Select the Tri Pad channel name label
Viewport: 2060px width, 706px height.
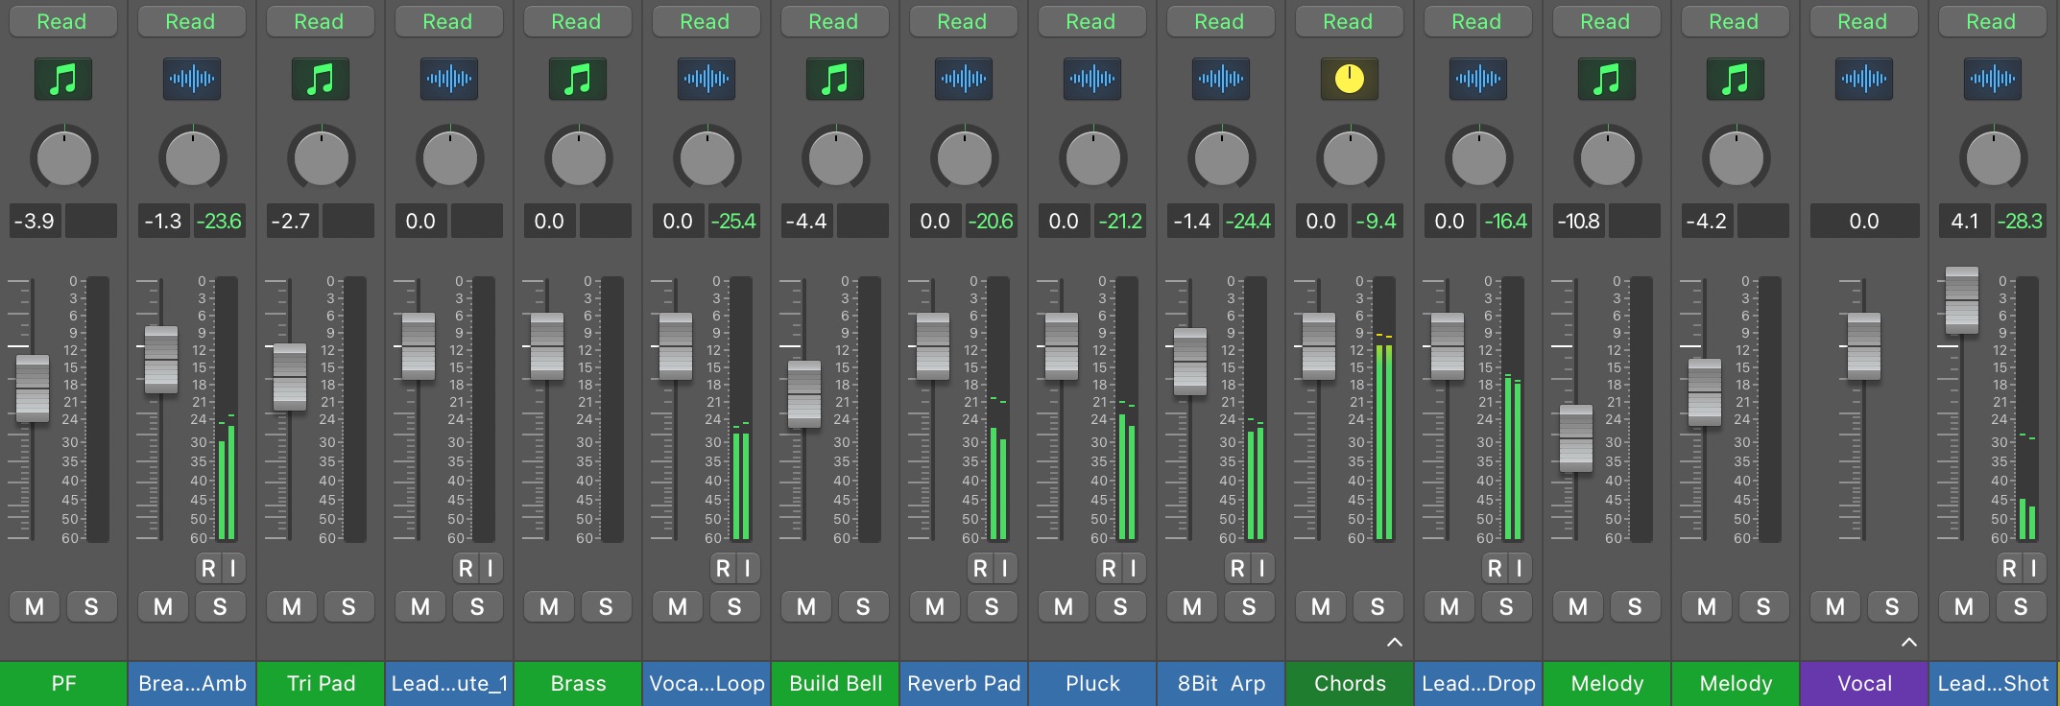[321, 684]
